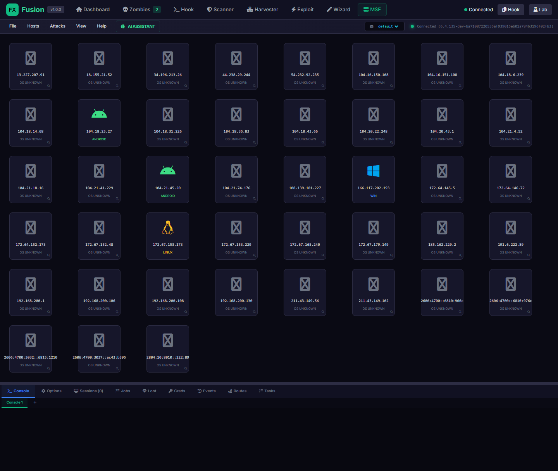Switch to the Options tab
This screenshot has width=558, height=471.
pos(52,391)
